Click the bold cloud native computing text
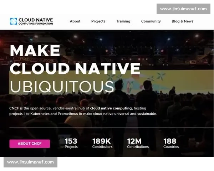Viewport: 214px width, 171px height. [x=111, y=108]
